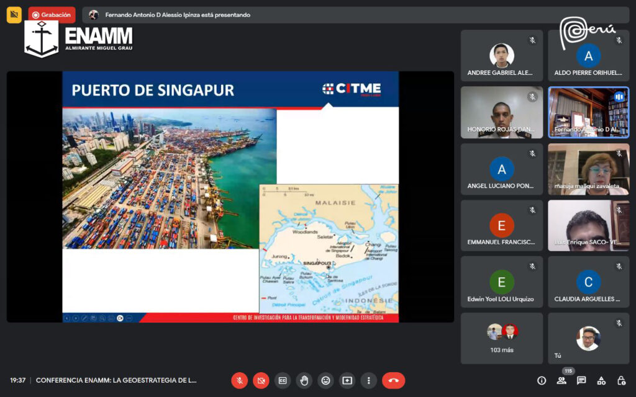Open host controls lock icon
636x397 pixels.
click(x=621, y=380)
